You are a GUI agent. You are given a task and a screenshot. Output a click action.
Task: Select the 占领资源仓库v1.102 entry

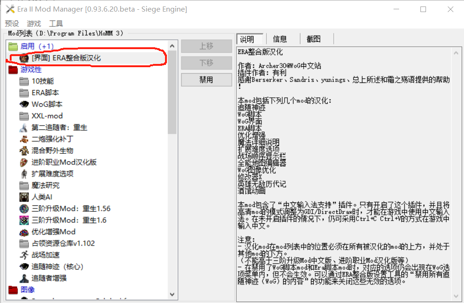coord(63,243)
